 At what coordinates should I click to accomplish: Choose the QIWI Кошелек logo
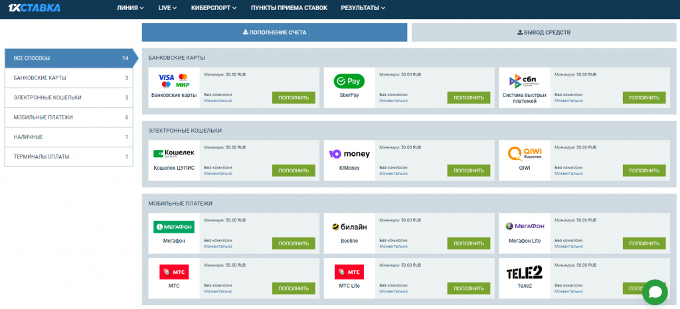pos(525,154)
